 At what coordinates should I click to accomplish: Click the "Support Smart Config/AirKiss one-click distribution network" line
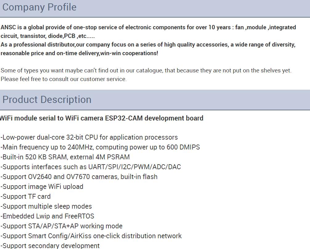[91, 236]
